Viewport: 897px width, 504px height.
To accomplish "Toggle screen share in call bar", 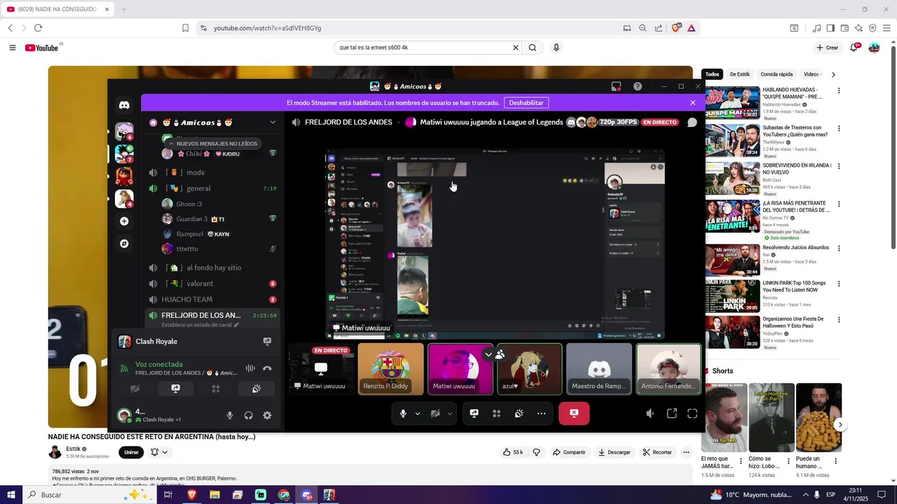I will [474, 414].
